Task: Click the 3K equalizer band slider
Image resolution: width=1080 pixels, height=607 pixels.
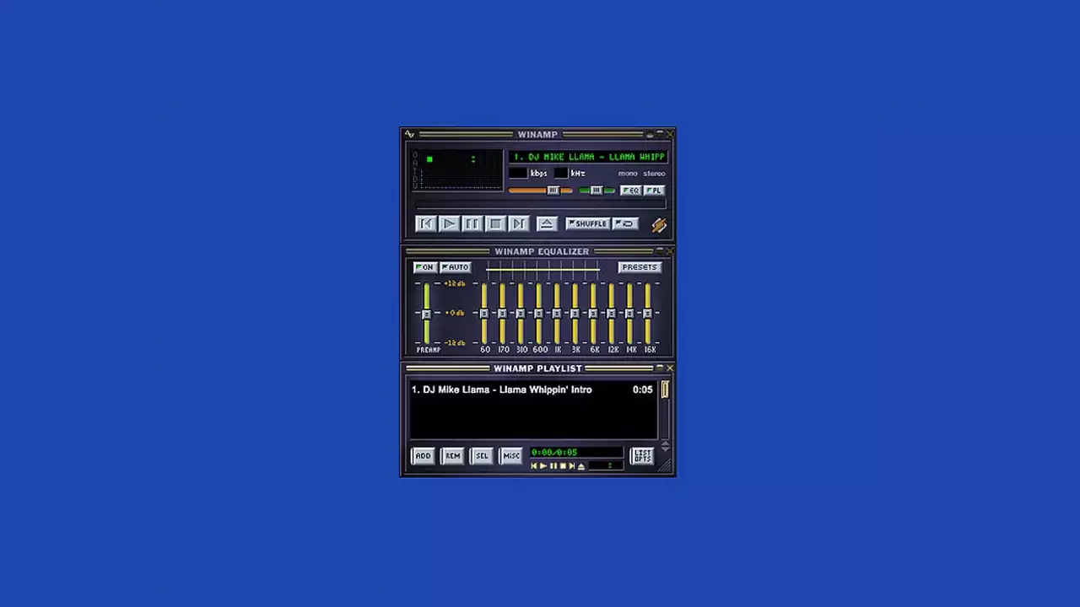Action: click(575, 314)
